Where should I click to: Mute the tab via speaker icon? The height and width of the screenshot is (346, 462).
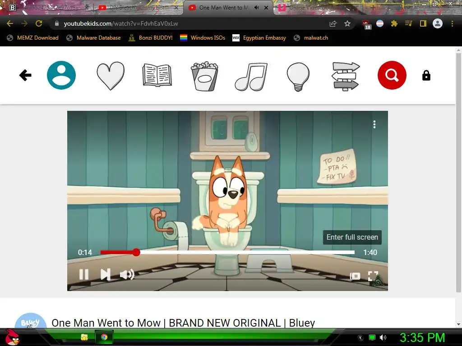coord(257,8)
